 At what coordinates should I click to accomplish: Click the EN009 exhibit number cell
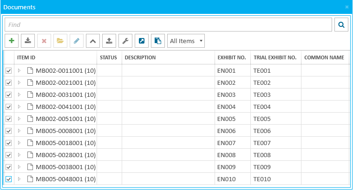(x=227, y=167)
